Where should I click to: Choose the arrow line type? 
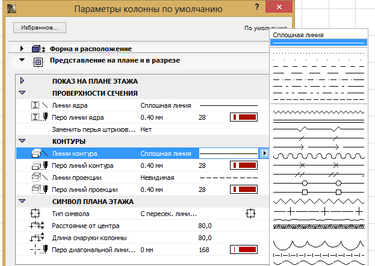click(x=318, y=147)
